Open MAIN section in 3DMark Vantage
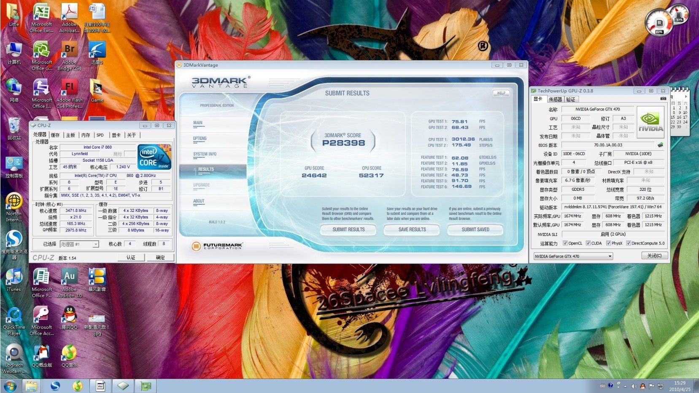699x393 pixels. pos(198,123)
